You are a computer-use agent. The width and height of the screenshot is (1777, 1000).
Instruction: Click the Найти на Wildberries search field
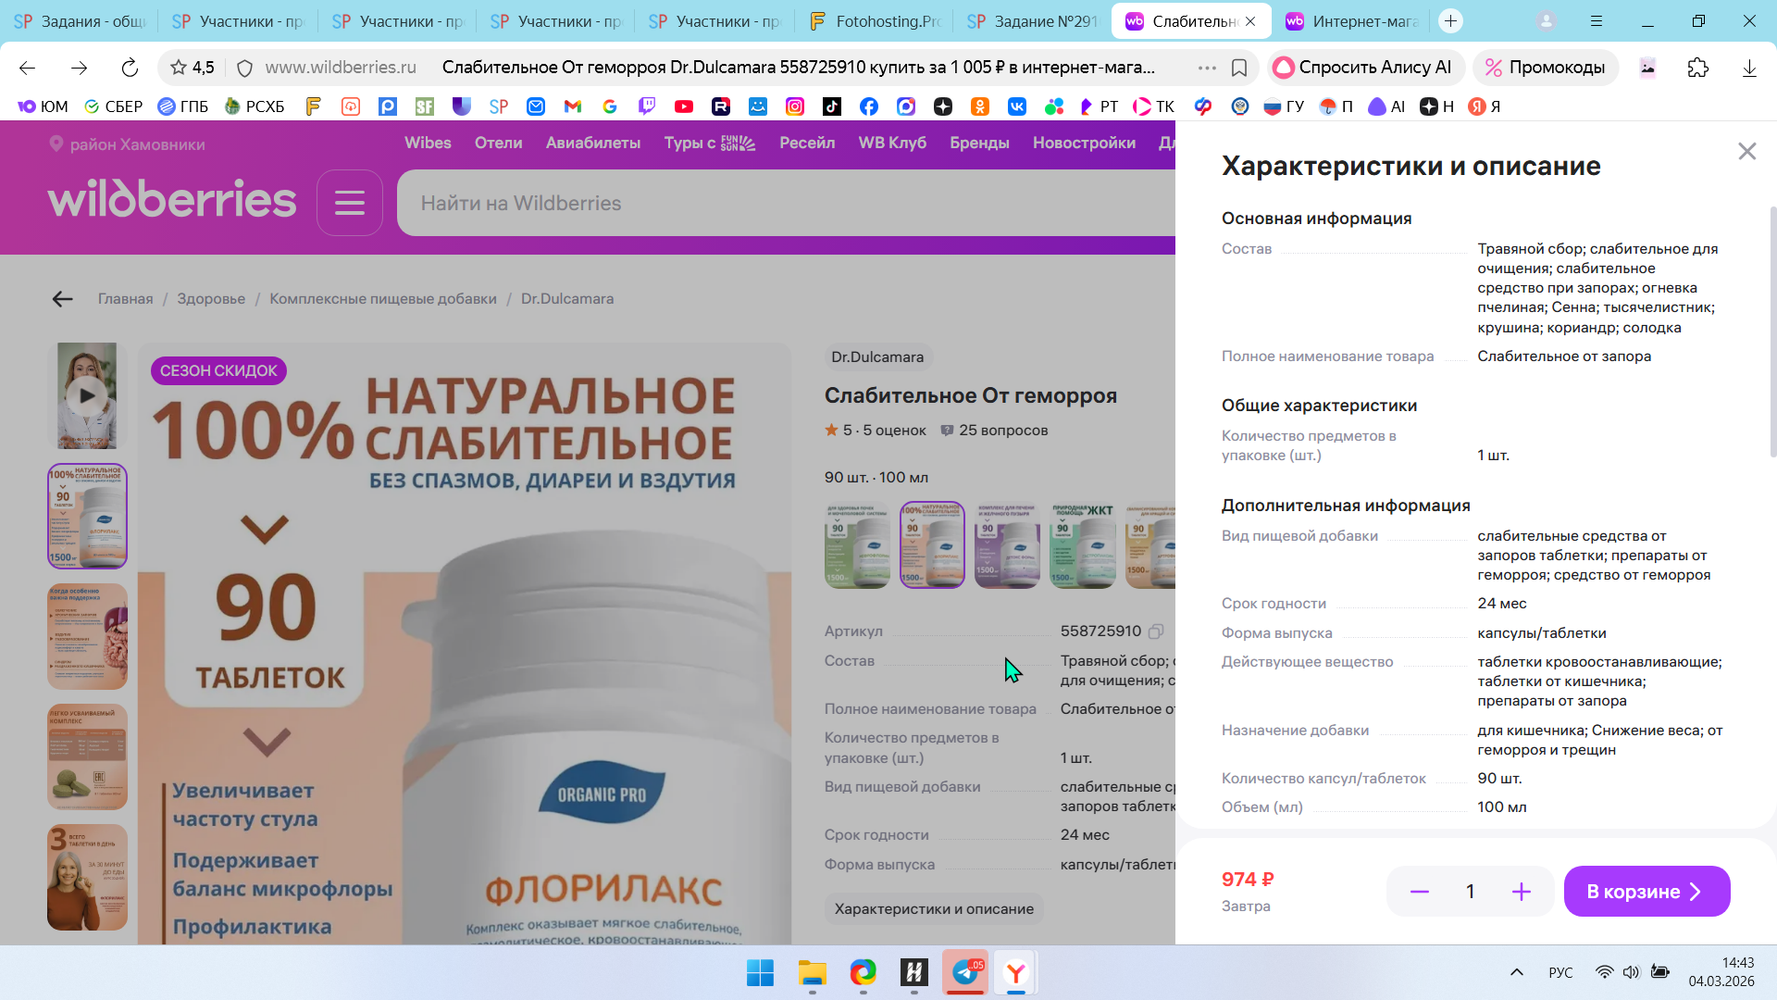click(x=777, y=203)
